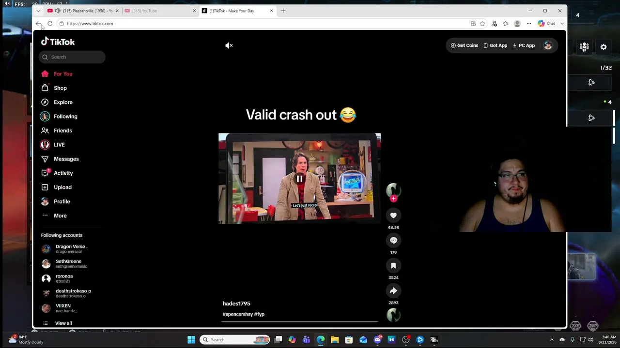Open Microsoft Store from the taskbar
This screenshot has width=620, height=348.
[349, 340]
